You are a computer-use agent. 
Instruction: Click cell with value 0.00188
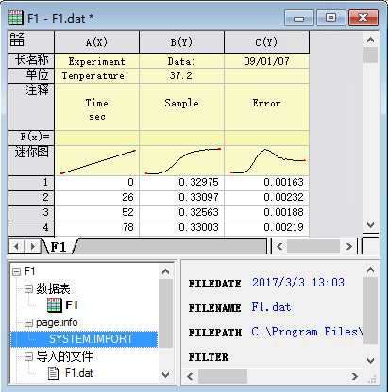point(267,213)
